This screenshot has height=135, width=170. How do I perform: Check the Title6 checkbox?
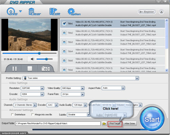(x=64, y=70)
